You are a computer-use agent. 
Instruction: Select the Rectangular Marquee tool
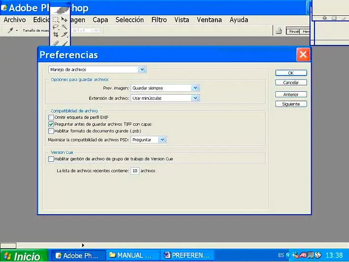[56, 20]
